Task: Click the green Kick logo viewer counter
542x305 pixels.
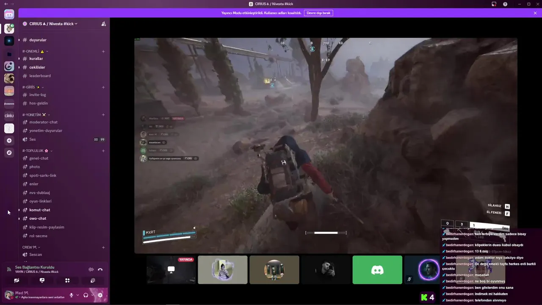Action: (x=428, y=297)
